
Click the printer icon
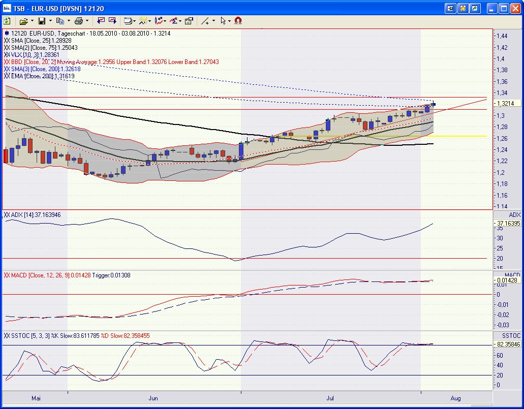[x=78, y=21]
